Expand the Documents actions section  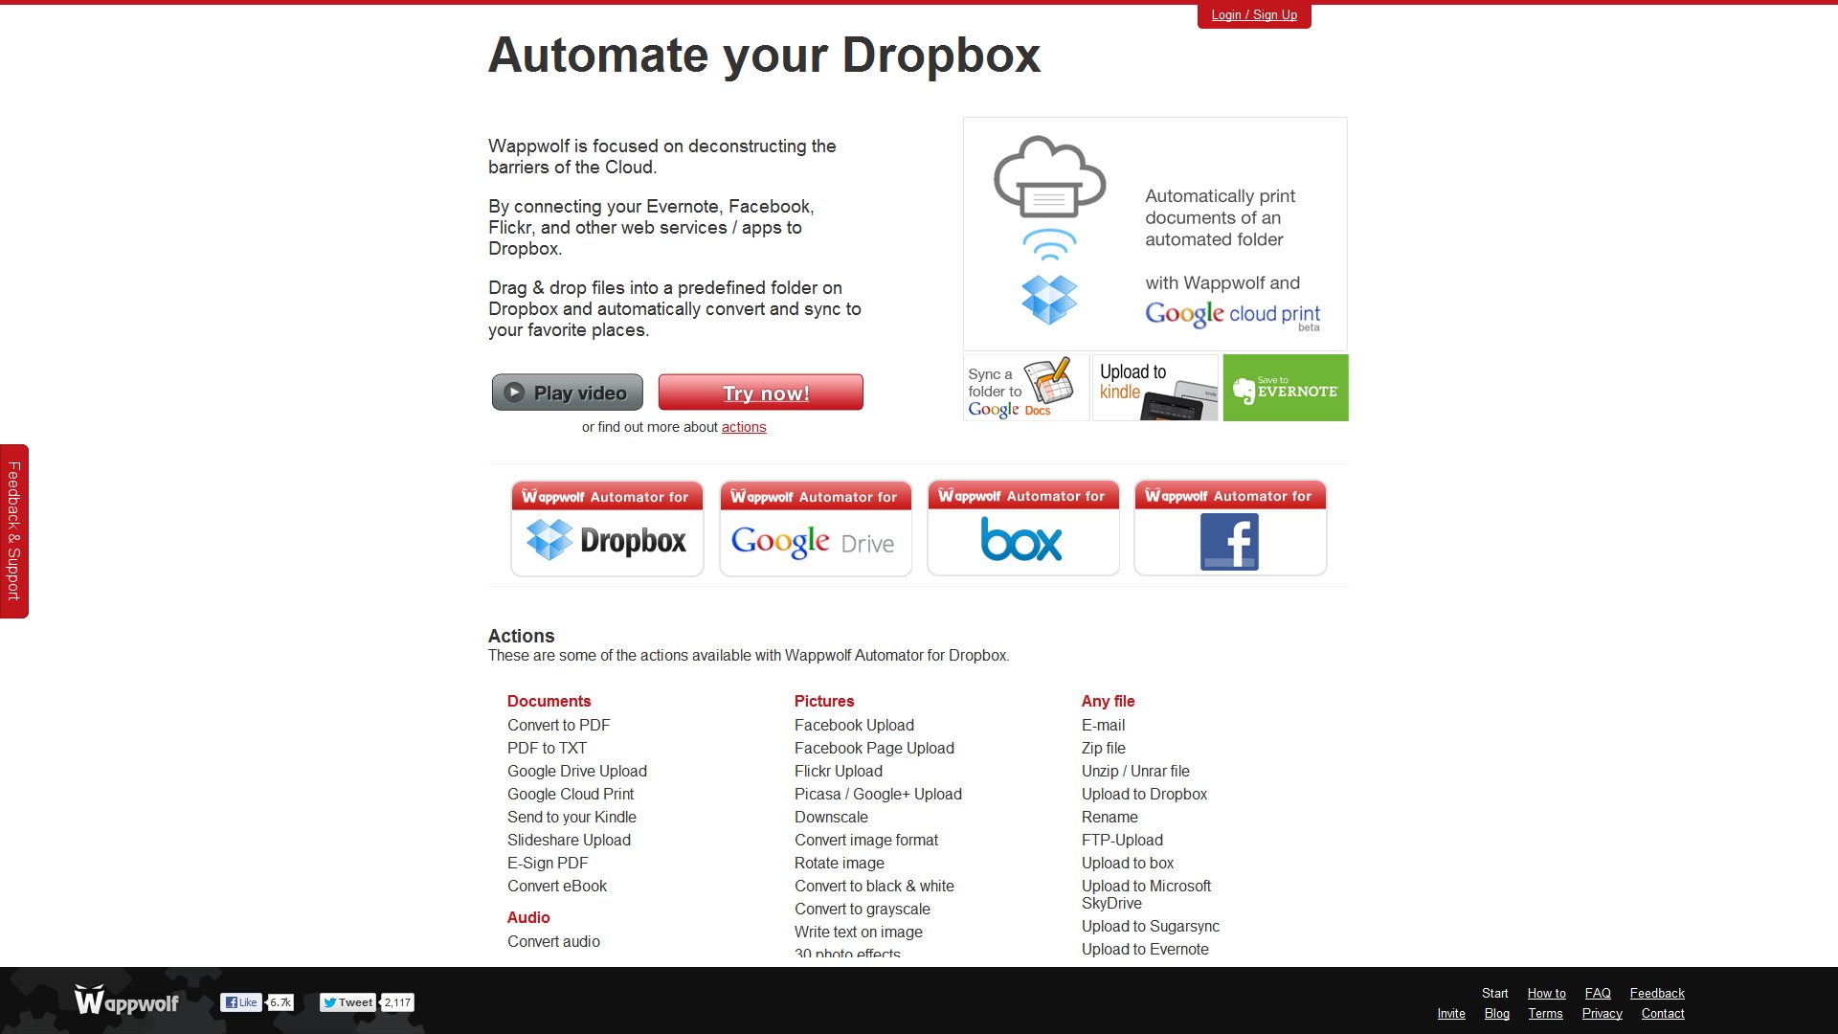pos(549,701)
